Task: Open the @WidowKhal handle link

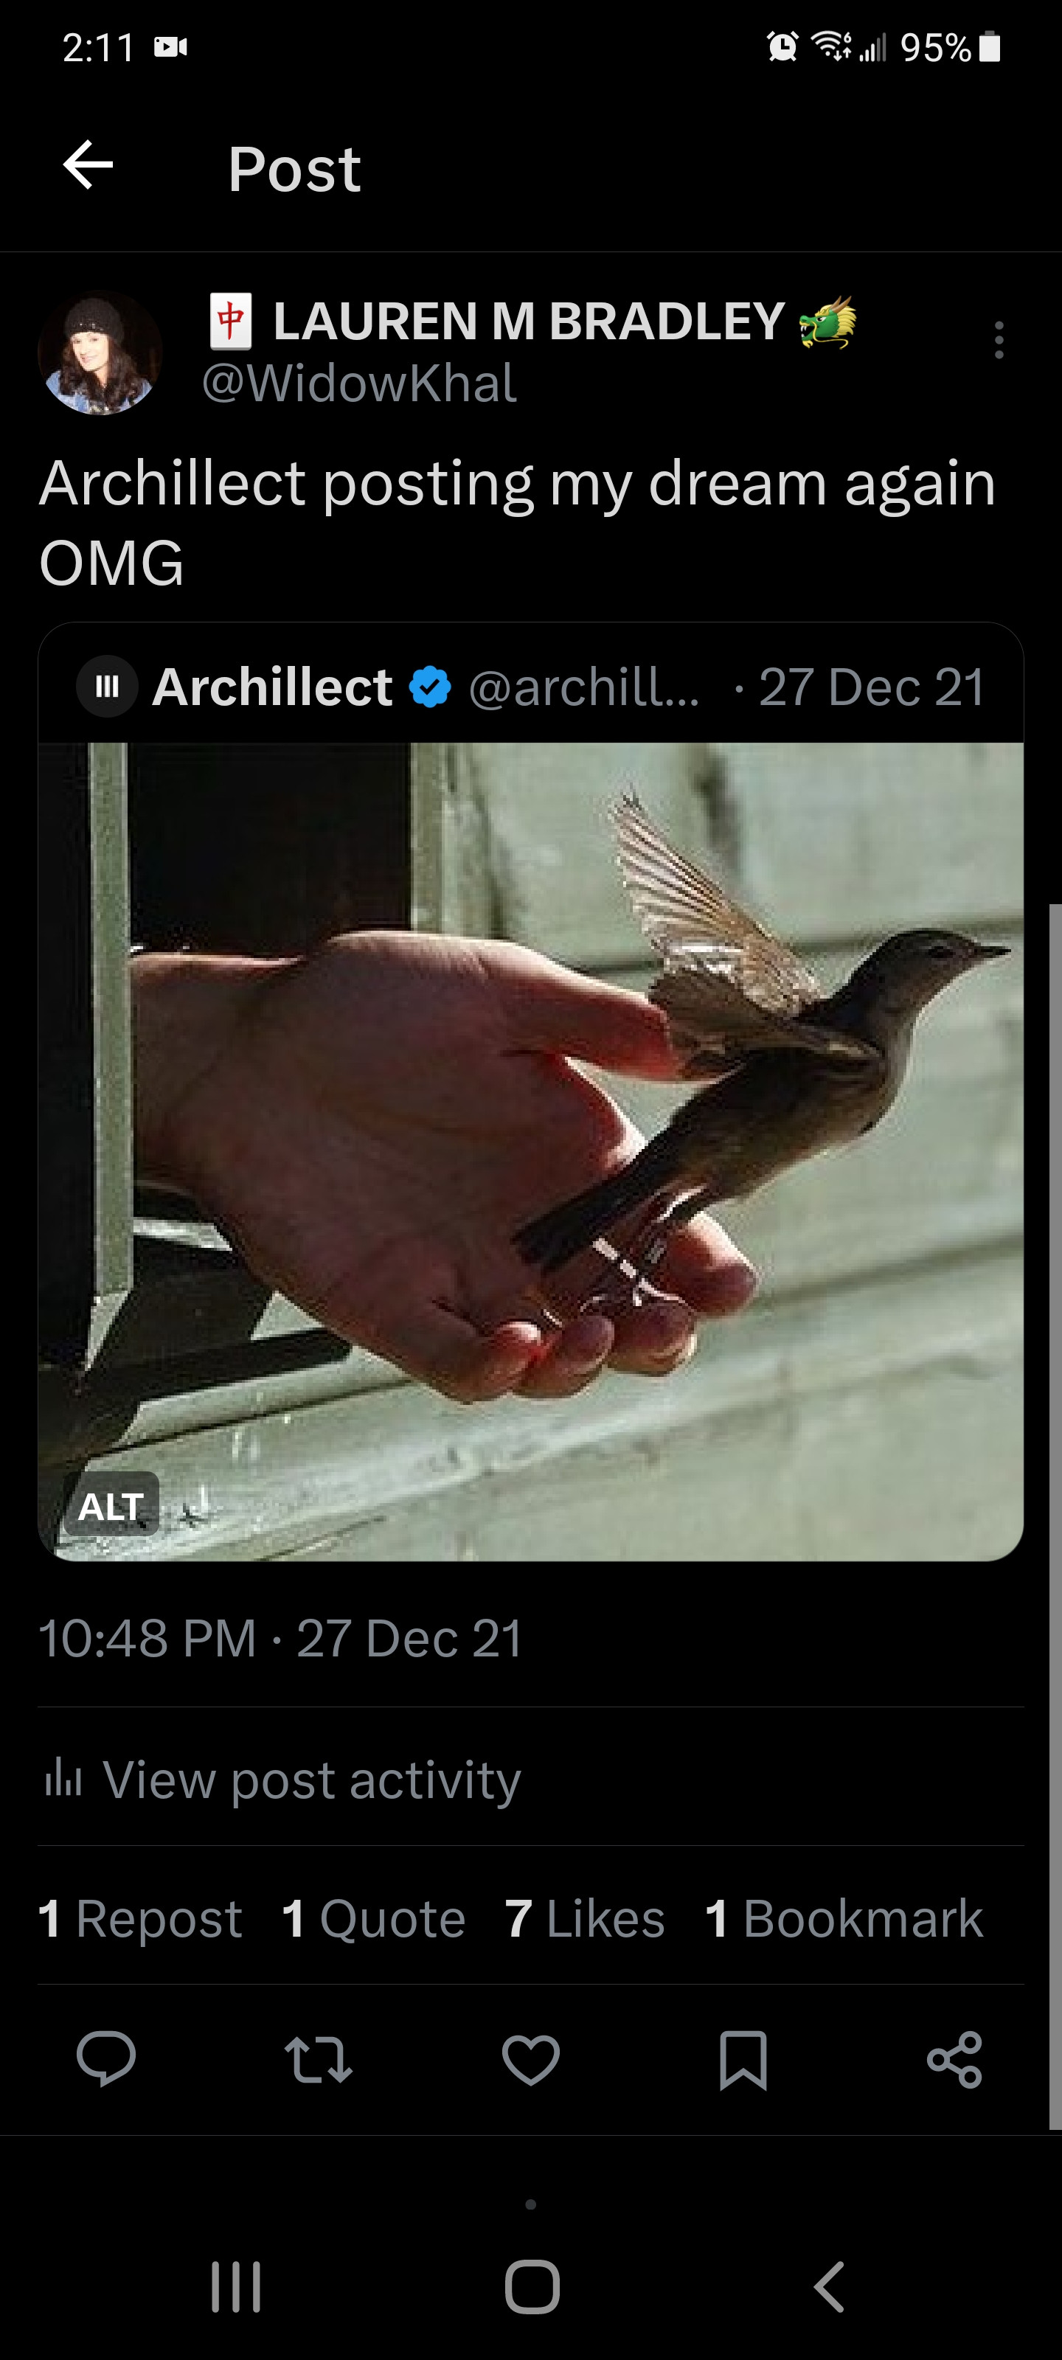Action: click(358, 383)
